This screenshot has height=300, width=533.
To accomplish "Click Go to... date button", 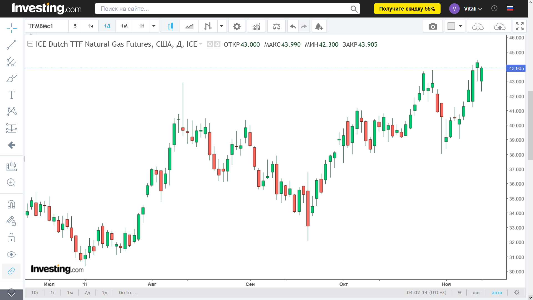I will (127, 292).
